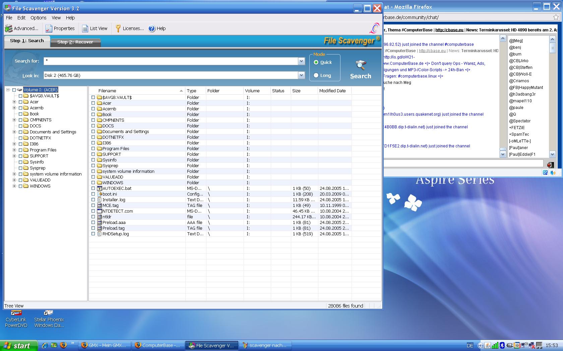Check the box for ntldr
The height and width of the screenshot is (351, 563).
[x=93, y=217]
